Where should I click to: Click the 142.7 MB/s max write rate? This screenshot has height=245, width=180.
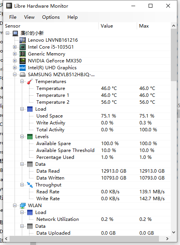click(x=152, y=199)
